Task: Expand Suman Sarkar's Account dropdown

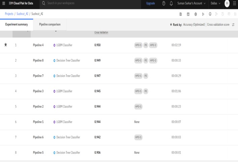Action: (191, 3)
